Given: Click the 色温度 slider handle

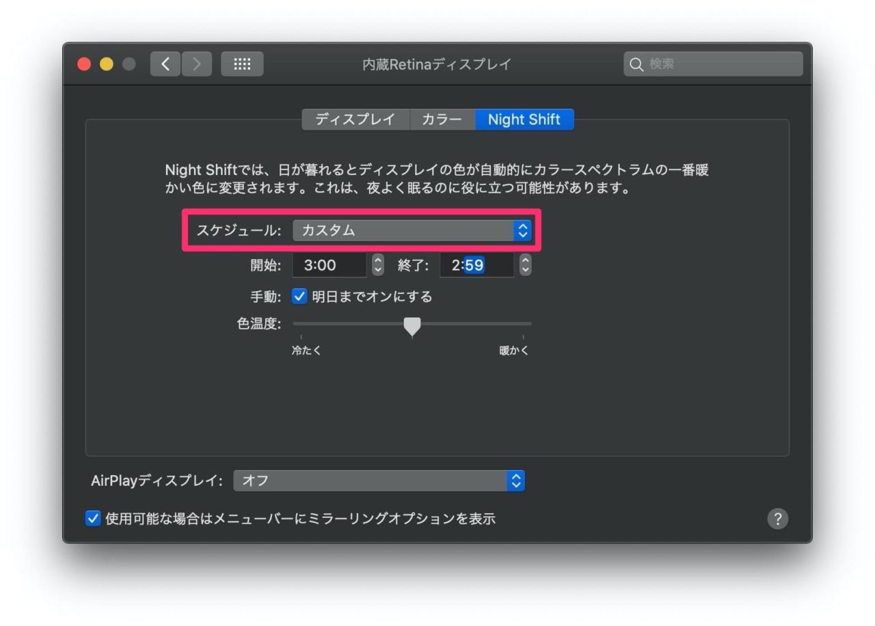Looking at the screenshot, I should tap(412, 327).
